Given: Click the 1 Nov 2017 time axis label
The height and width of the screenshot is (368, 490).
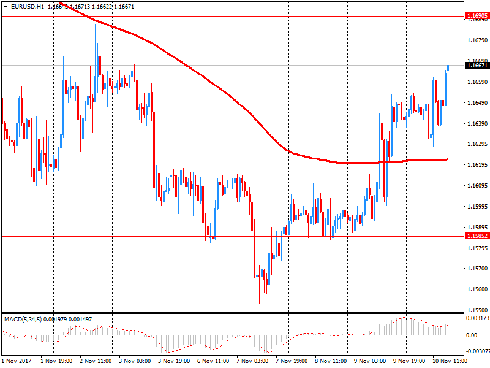Looking at the screenshot, I should tap(17, 361).
